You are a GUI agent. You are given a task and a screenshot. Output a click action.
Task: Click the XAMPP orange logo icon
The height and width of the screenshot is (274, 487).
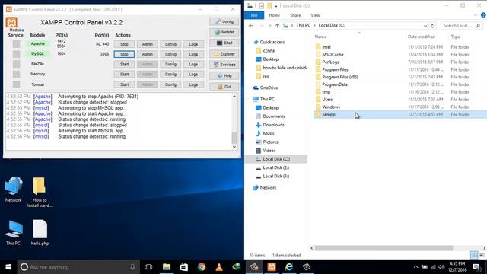[x=11, y=22]
